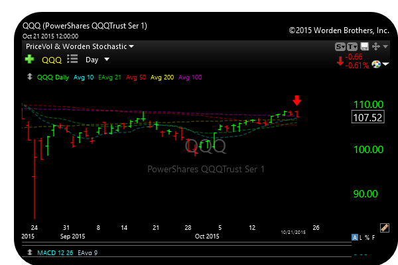Viewport: 398px width, 265px height.
Task: Open the S dropdown button
Action: 340,46
